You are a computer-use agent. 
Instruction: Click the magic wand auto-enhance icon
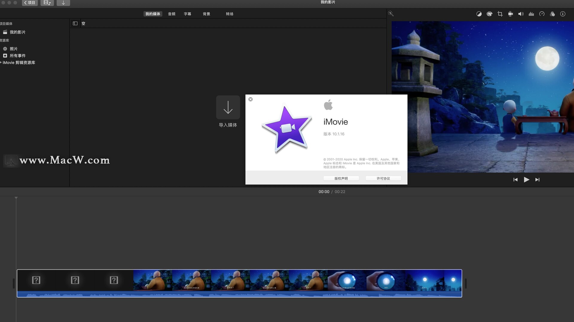click(x=391, y=14)
